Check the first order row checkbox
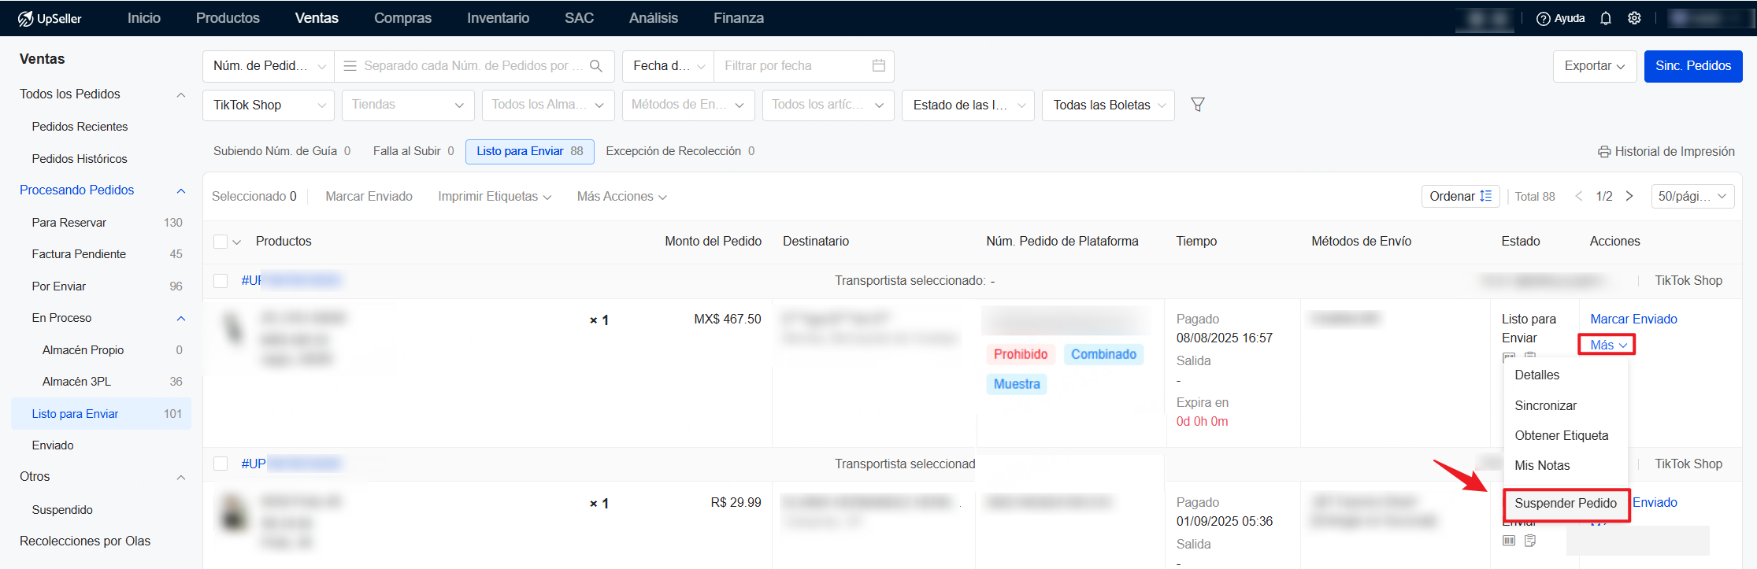Viewport: 1757px width, 569px height. pos(221,281)
